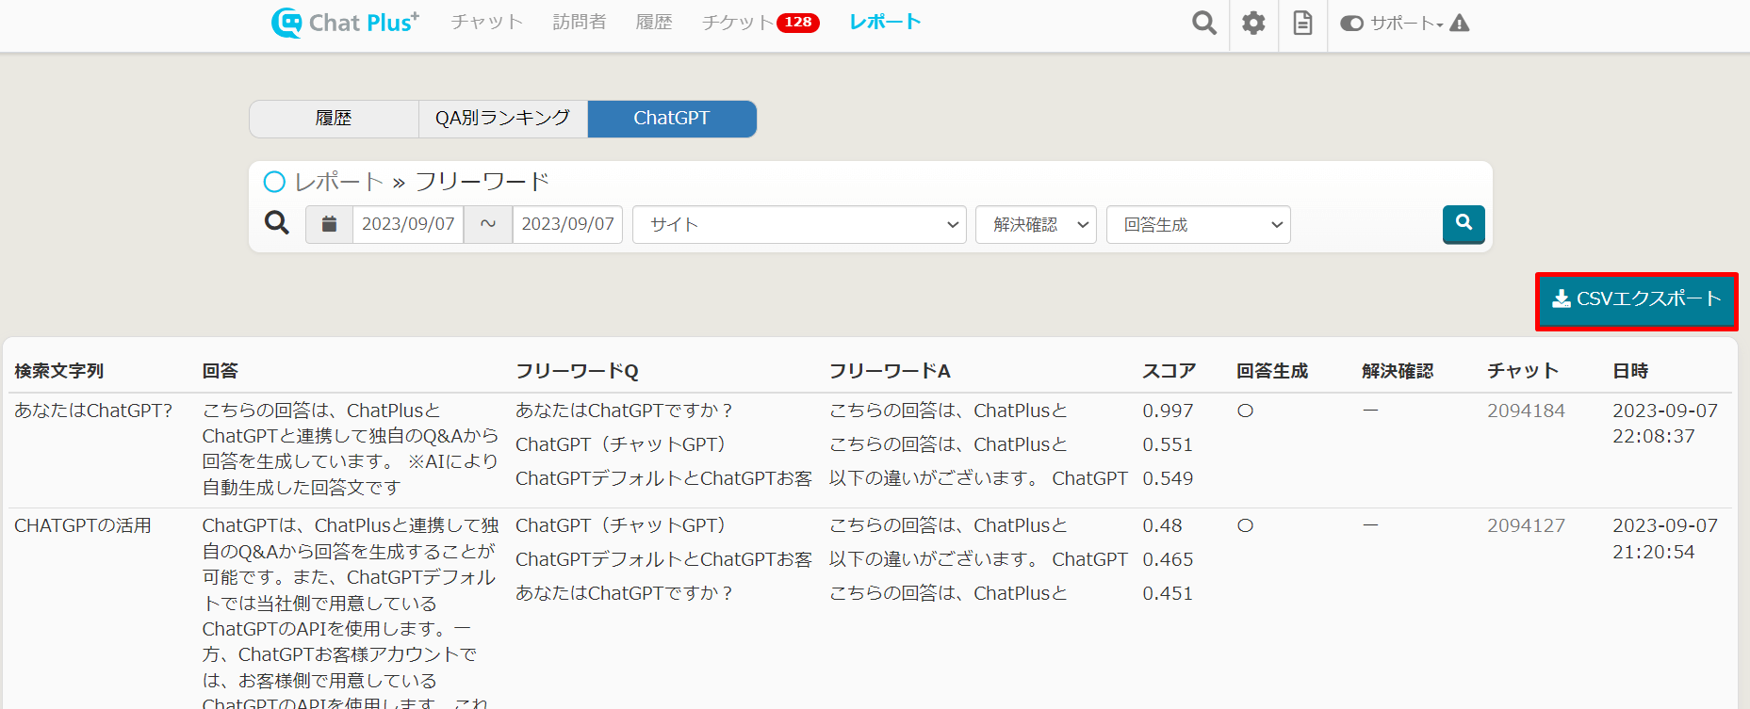This screenshot has height=709, width=1750.
Task: Expand the 解決確認 dropdown
Action: pos(1036,224)
